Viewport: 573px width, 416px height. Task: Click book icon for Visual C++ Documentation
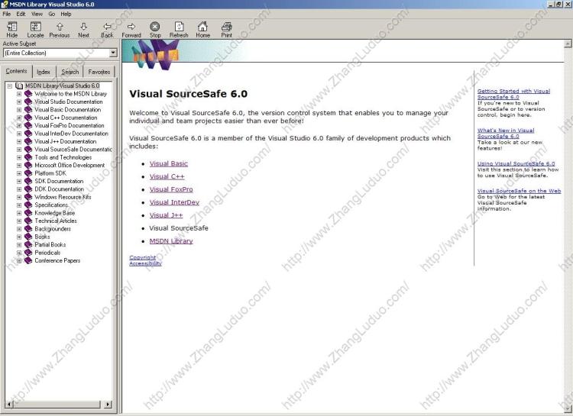pyautogui.click(x=28, y=118)
